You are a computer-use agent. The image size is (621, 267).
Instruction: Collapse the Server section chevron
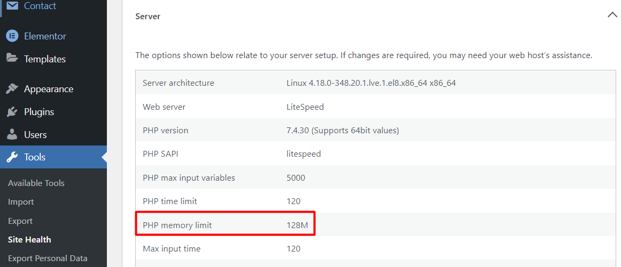(612, 15)
